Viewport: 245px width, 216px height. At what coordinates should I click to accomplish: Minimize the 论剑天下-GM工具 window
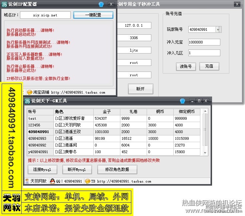tap(192, 101)
